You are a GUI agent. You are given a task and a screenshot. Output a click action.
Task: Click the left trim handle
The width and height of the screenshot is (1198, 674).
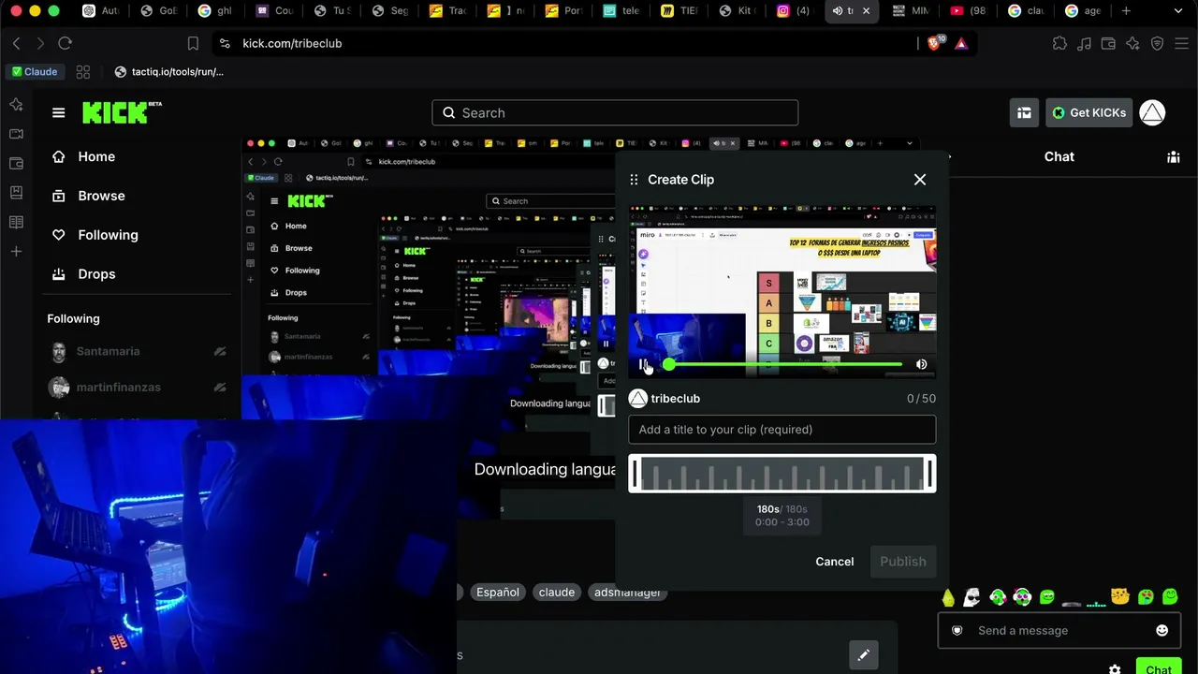click(635, 474)
